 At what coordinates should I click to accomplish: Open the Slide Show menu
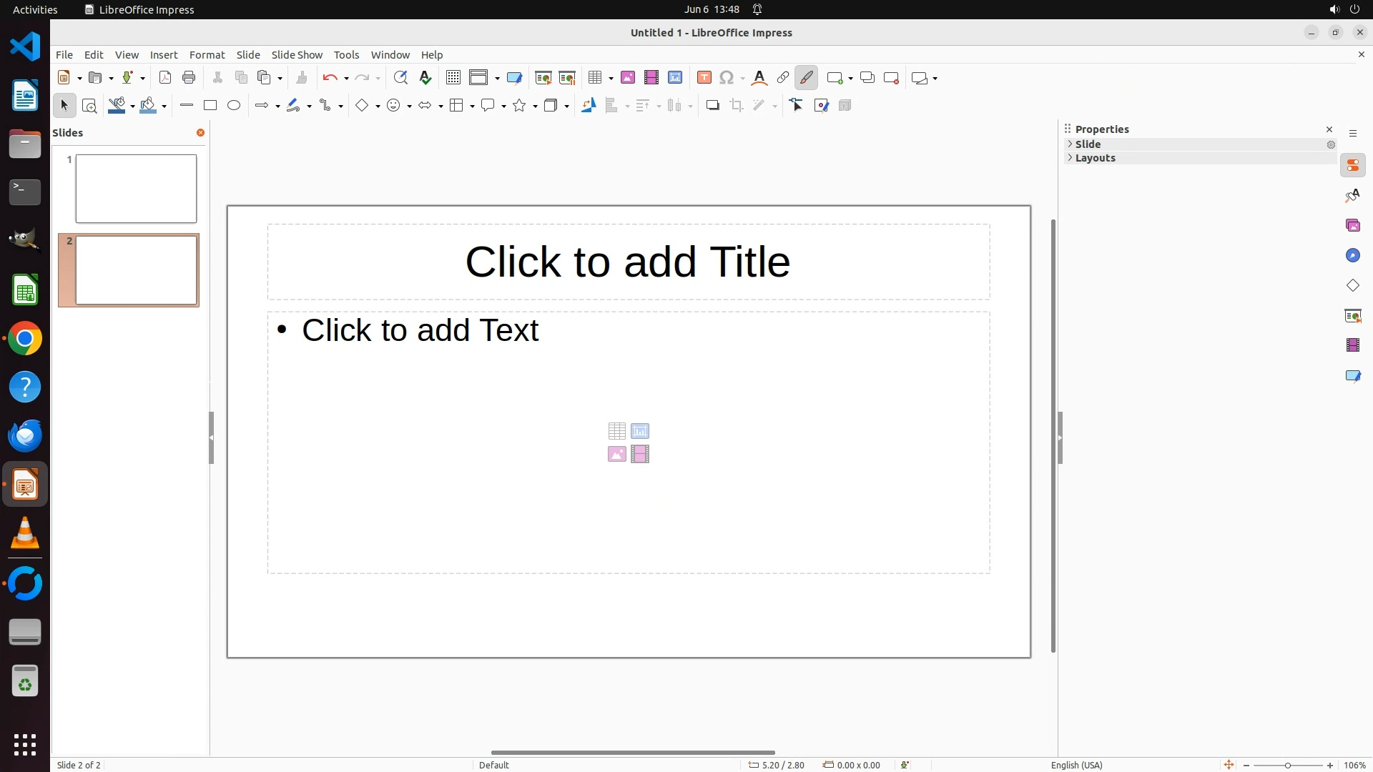297,55
